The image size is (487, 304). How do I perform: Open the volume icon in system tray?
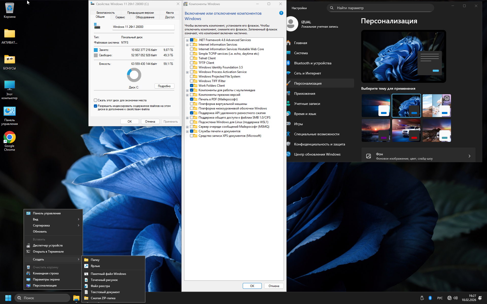(456, 298)
